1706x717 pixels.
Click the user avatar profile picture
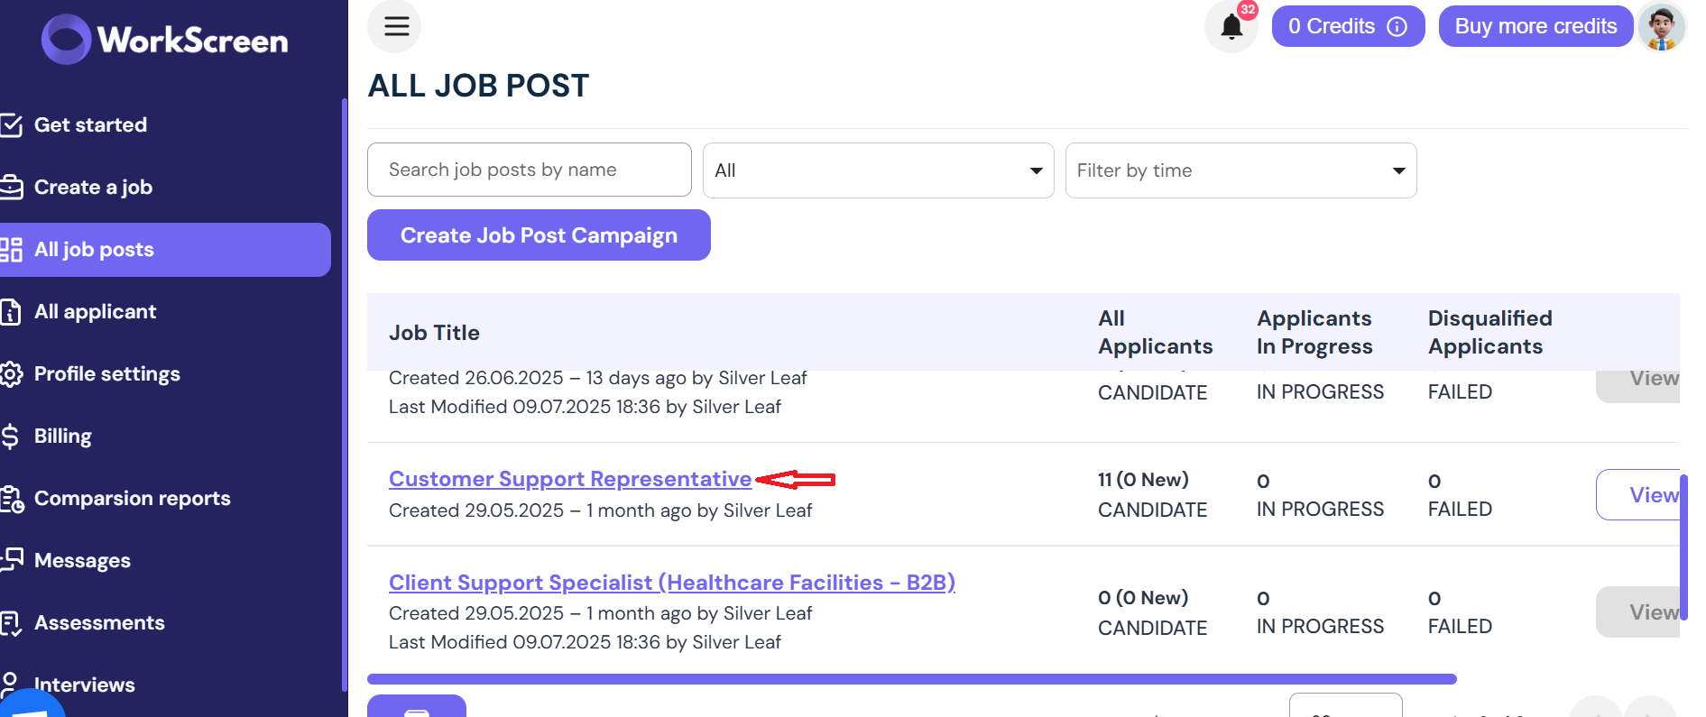click(1662, 27)
